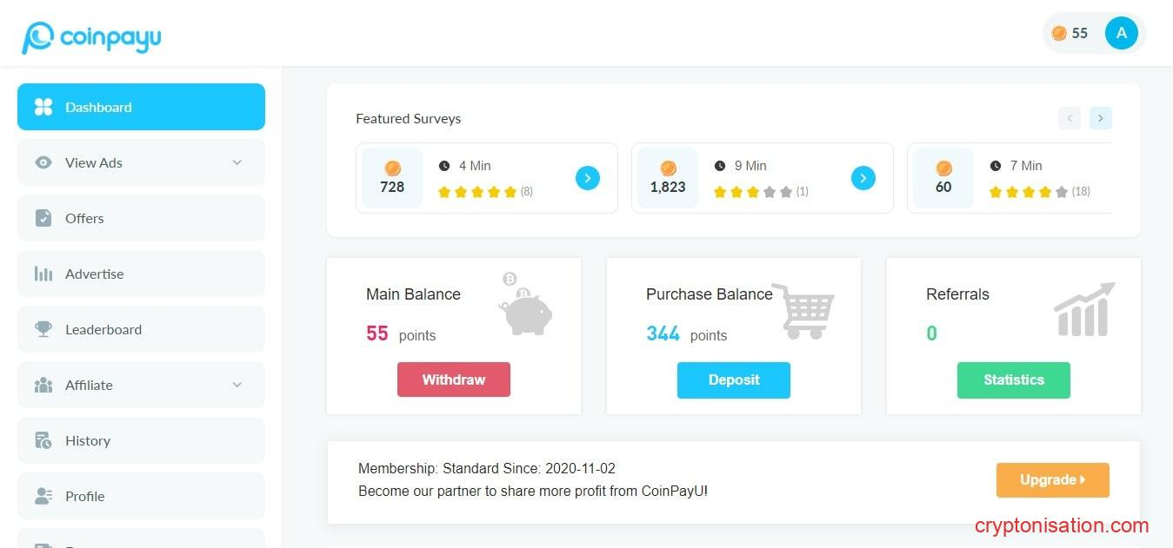Click the CoinPayU logo

coord(92,37)
